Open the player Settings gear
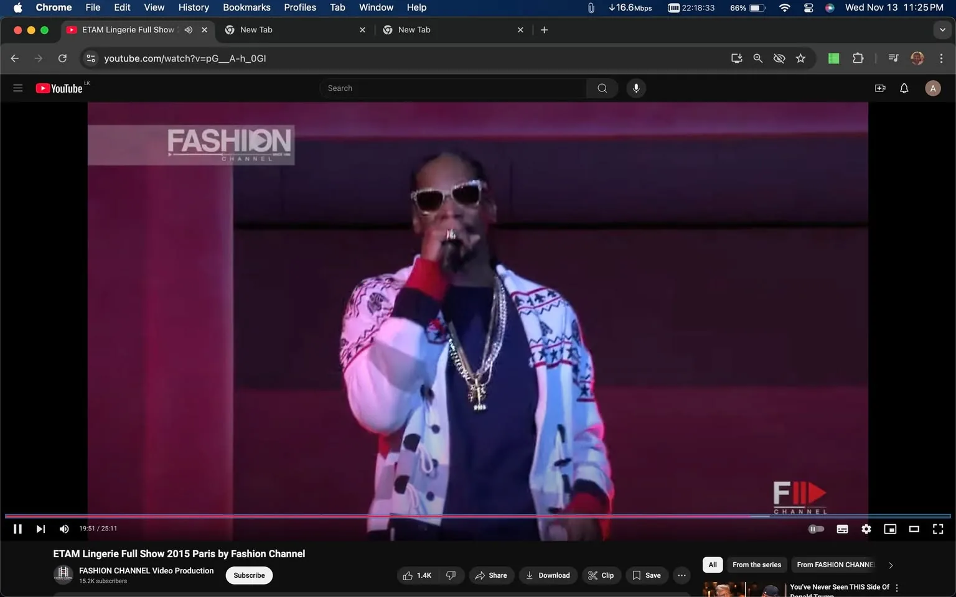This screenshot has width=956, height=597. [x=866, y=529]
